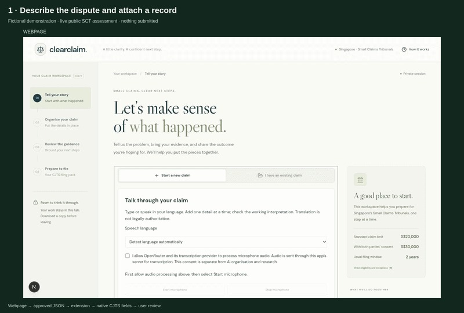
Task: Click the 2 years filing window value
Action: coord(412,257)
